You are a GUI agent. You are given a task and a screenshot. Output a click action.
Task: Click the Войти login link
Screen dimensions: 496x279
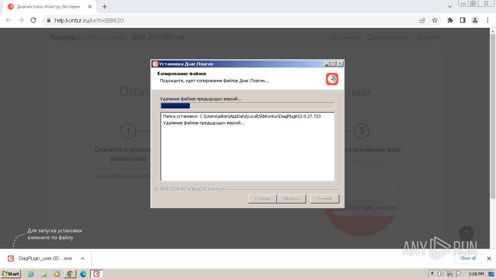(x=427, y=37)
